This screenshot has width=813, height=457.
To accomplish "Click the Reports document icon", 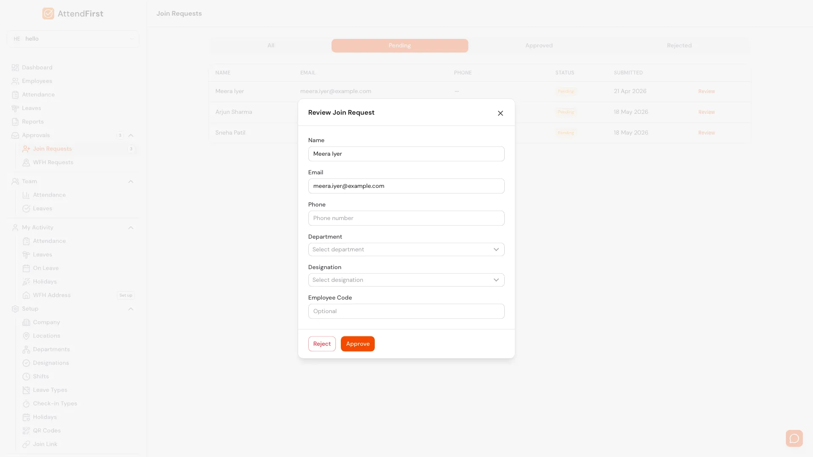I will coord(15,122).
